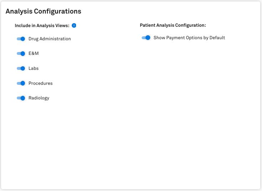
Task: Click the Patient Analysis Configuration heading
Action: tap(173, 25)
